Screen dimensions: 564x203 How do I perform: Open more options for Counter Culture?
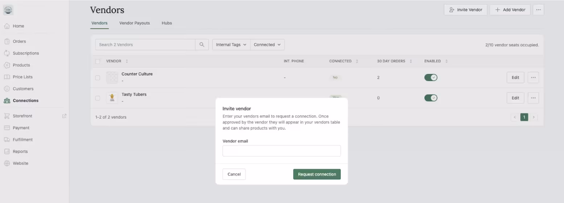[x=533, y=78]
